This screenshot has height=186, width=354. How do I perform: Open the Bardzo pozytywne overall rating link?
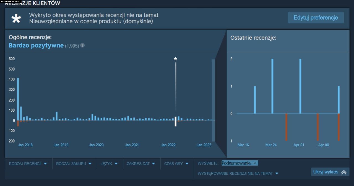[36, 45]
